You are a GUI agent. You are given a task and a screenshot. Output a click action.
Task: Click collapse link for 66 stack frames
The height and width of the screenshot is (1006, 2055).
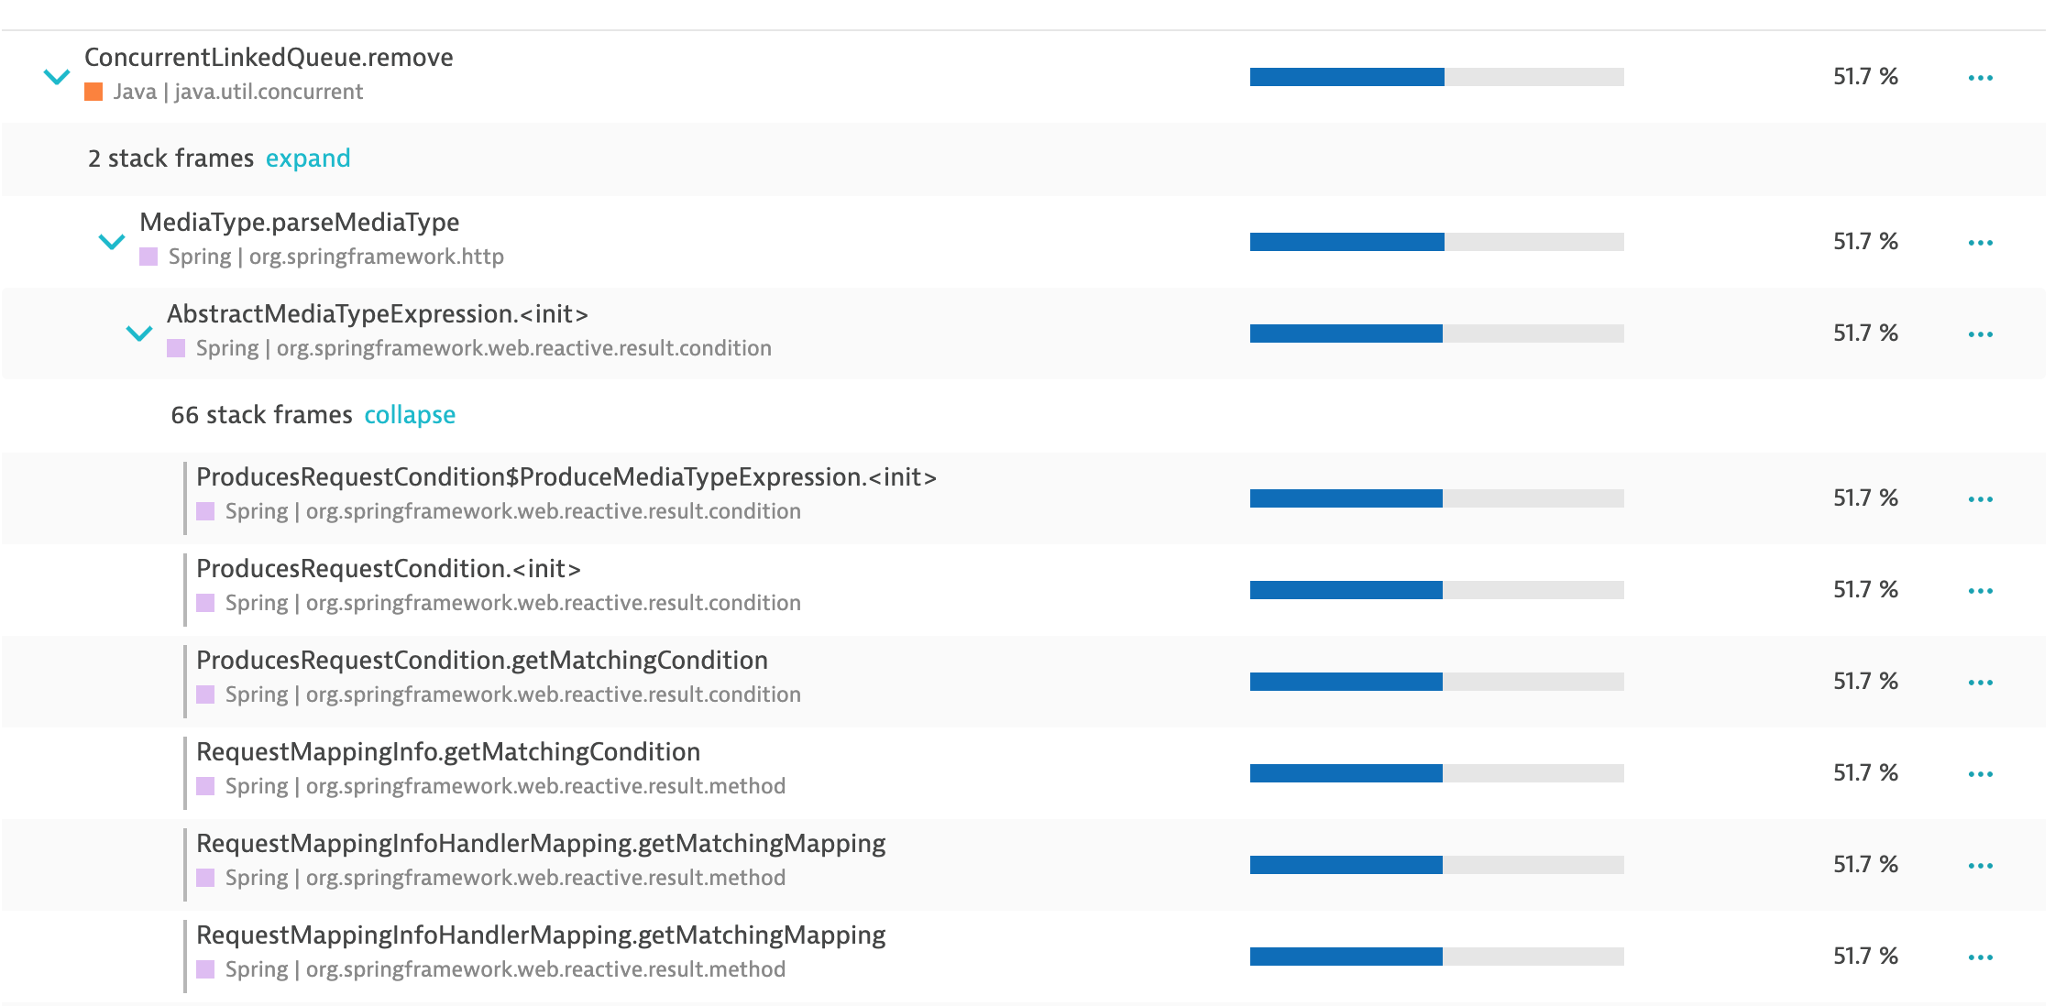click(410, 415)
